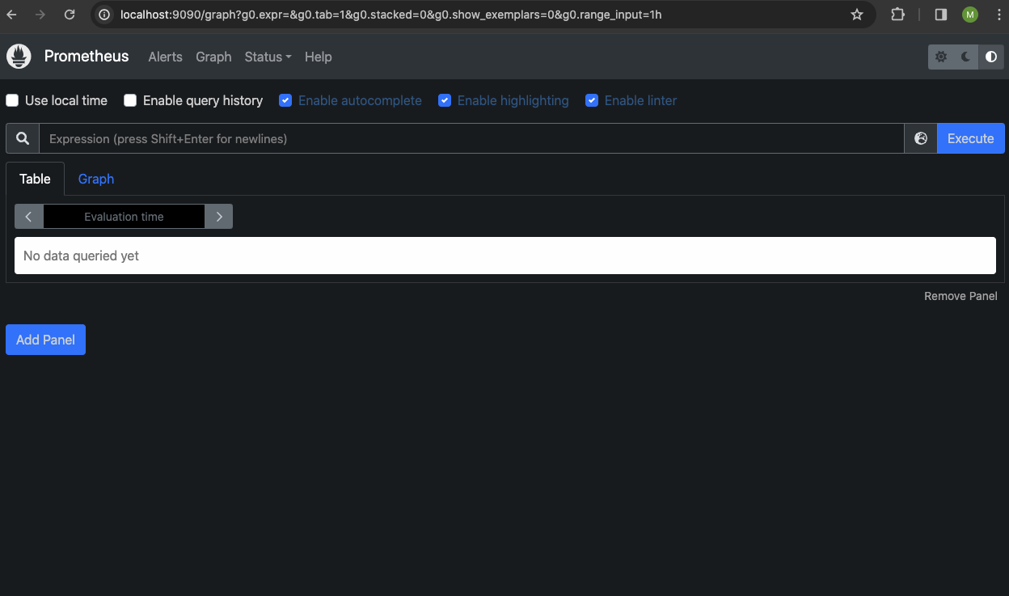
Task: Disable the Enable autocomplete checkbox
Action: click(x=285, y=100)
